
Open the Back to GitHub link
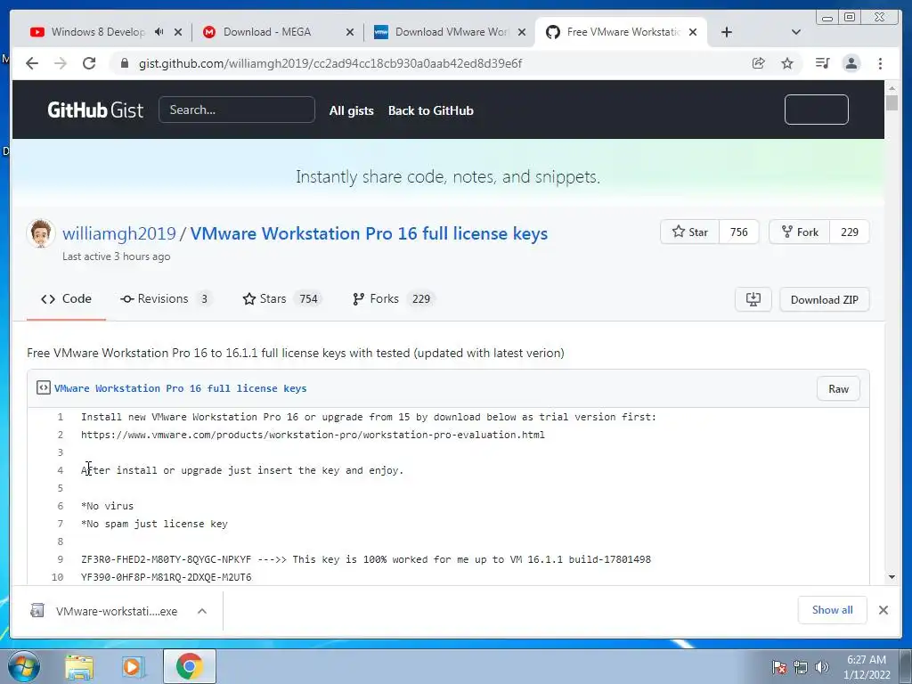coord(431,110)
